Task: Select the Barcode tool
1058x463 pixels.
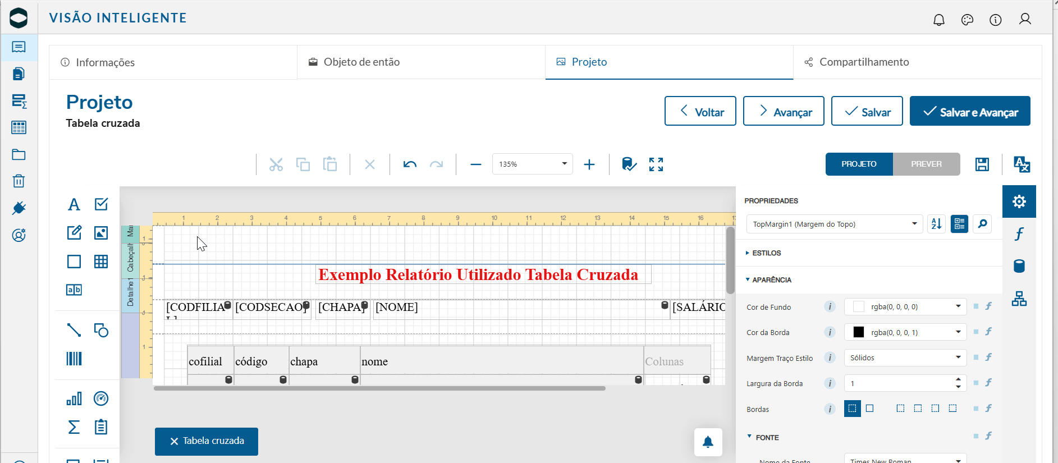Action: (x=74, y=359)
